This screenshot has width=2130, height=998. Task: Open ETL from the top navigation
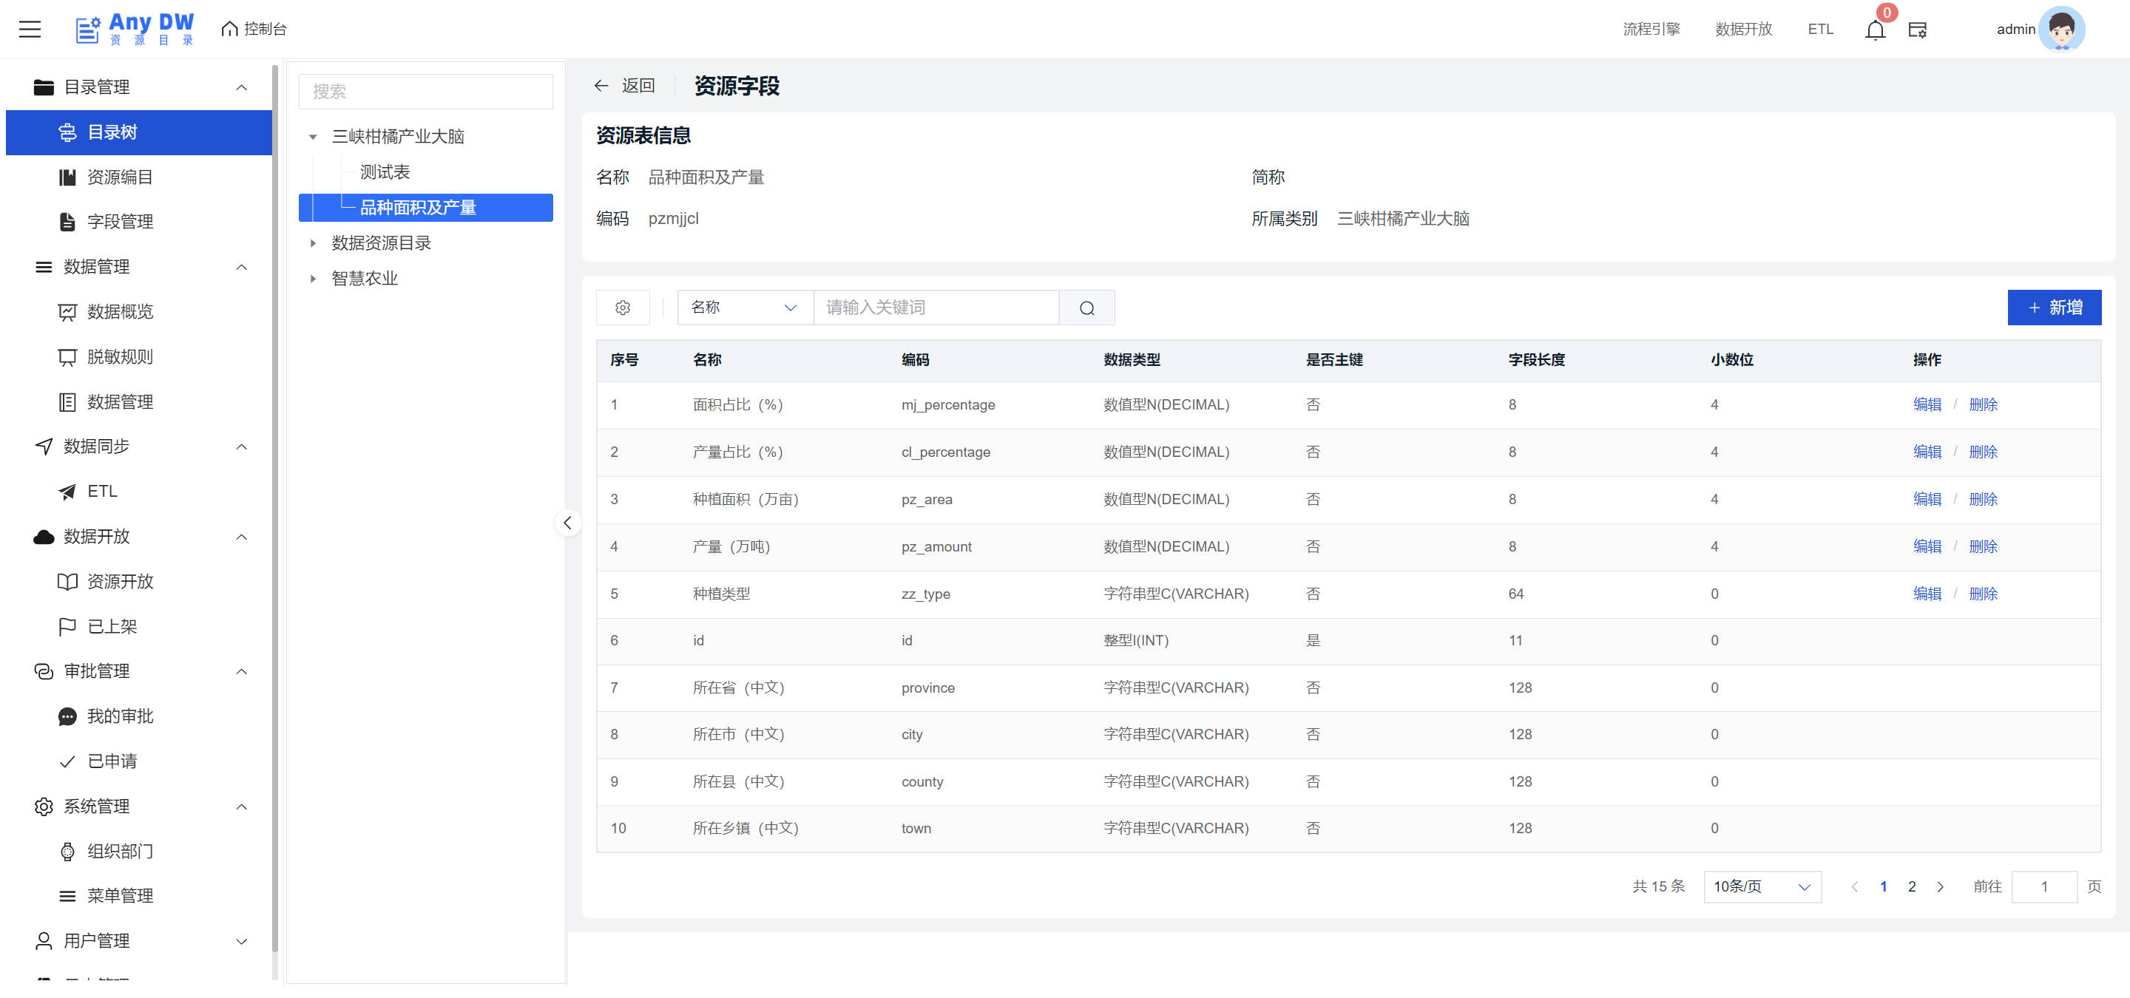[x=1820, y=29]
